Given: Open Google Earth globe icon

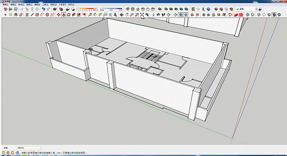Looking at the screenshot, I should click(x=208, y=9).
